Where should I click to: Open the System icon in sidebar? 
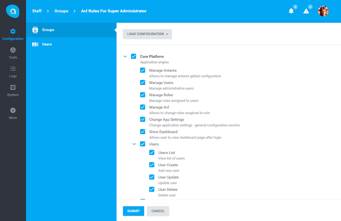click(x=13, y=87)
